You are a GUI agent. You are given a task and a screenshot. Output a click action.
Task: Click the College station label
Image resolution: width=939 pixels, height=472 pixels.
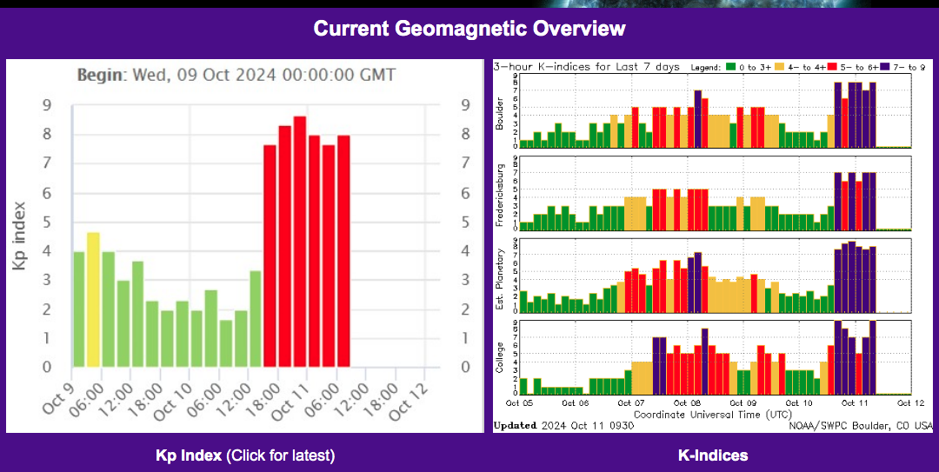pos(499,357)
